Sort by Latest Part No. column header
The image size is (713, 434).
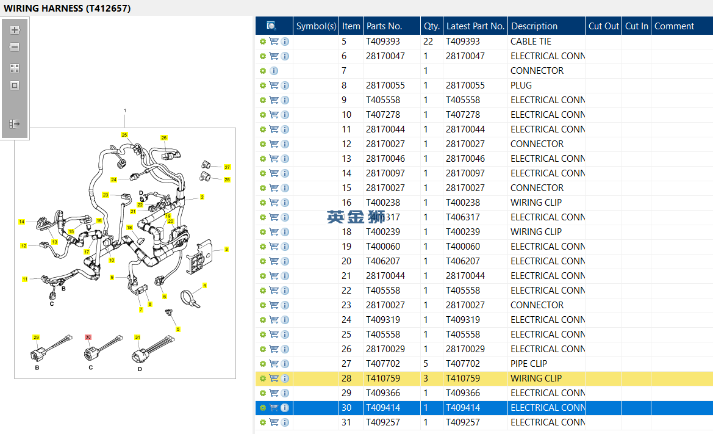pyautogui.click(x=475, y=26)
